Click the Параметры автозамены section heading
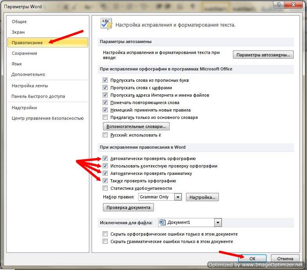 (x=126, y=41)
